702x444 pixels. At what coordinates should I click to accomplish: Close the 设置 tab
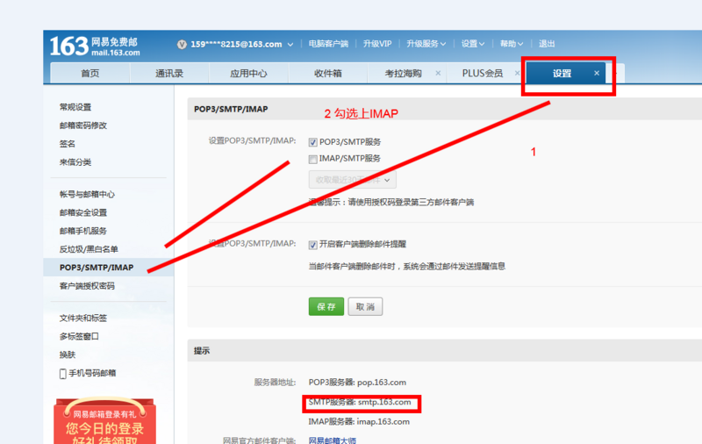[597, 73]
